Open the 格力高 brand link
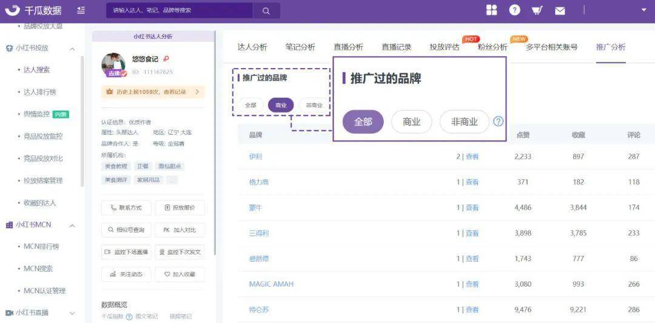 [259, 182]
